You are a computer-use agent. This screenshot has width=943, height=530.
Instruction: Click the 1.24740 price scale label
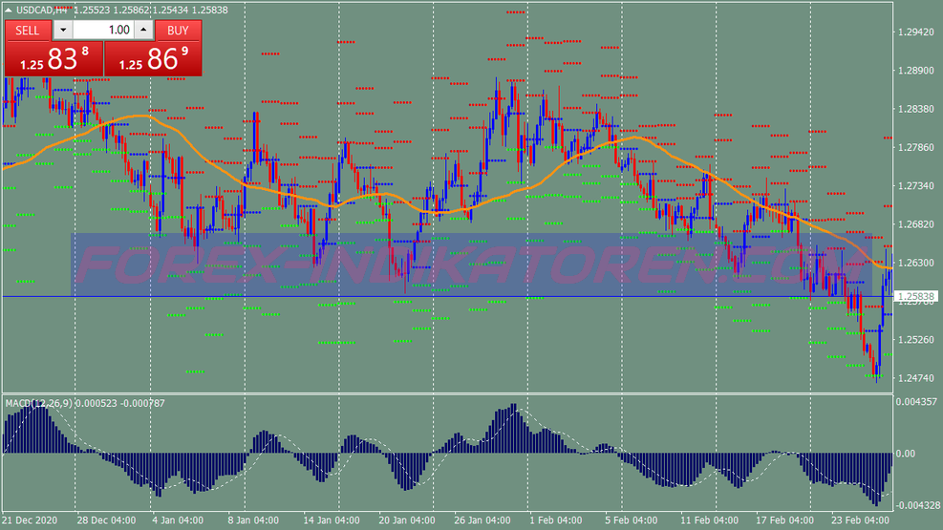916,378
